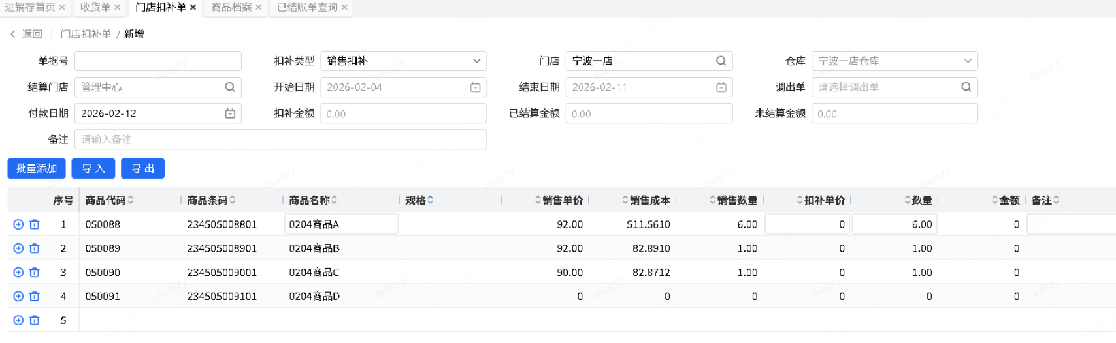Screen dimensions: 1116x343
Task: Expand the 仓库 dropdown
Action: [968, 61]
